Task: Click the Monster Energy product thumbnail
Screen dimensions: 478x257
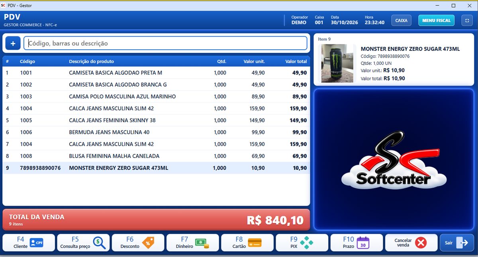Action: pyautogui.click(x=337, y=63)
